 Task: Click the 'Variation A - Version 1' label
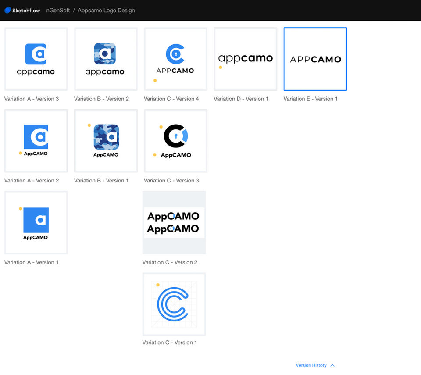click(x=31, y=262)
